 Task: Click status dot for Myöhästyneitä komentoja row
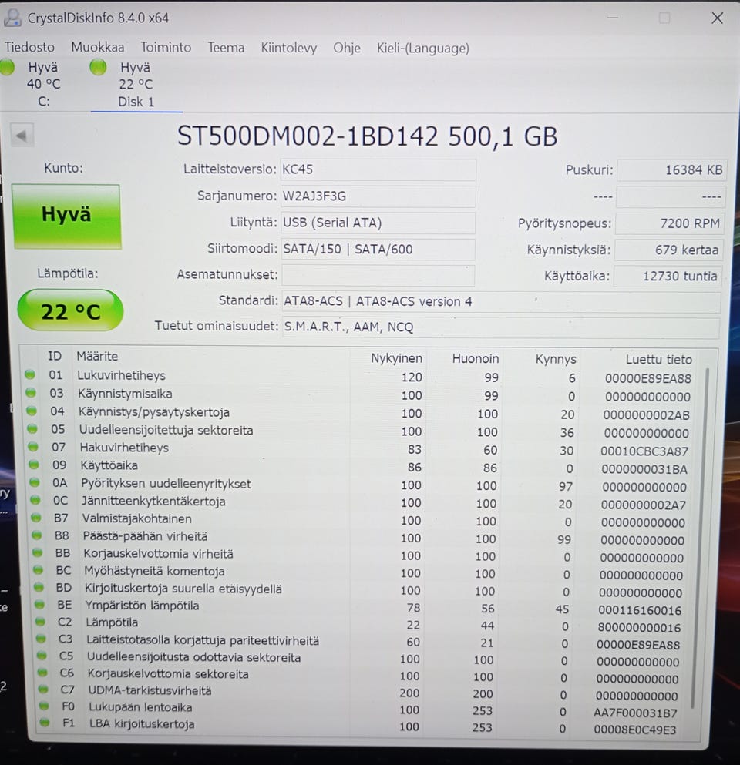tap(38, 570)
